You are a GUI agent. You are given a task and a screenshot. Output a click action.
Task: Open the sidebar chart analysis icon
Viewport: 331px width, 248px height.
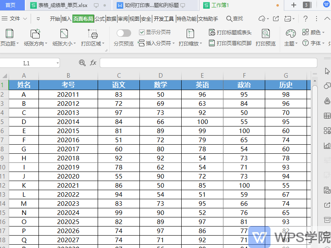[x=327, y=145]
